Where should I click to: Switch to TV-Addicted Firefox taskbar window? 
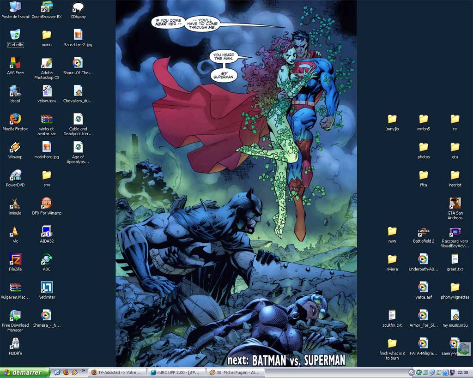[x=118, y=372]
